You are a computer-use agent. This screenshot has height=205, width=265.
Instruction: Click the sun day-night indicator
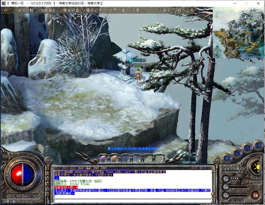click(256, 167)
